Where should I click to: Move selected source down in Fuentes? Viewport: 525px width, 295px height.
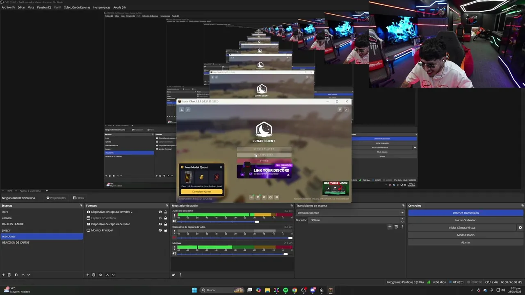113,275
